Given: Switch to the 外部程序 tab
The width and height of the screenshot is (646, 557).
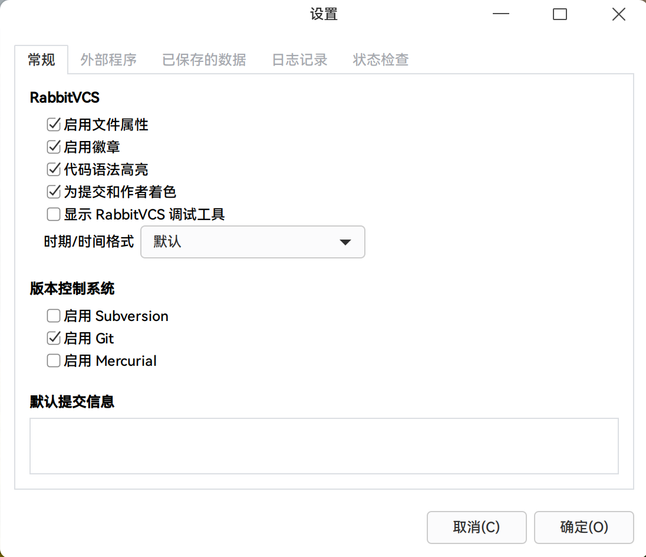Looking at the screenshot, I should point(108,60).
